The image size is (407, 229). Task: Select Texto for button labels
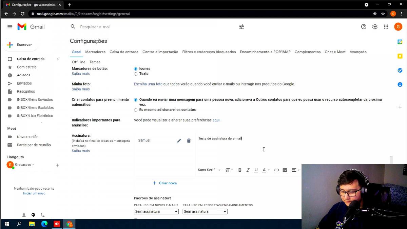click(x=136, y=74)
